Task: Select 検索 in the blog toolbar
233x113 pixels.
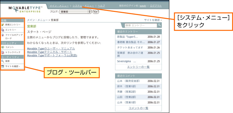Action: tap(8, 61)
